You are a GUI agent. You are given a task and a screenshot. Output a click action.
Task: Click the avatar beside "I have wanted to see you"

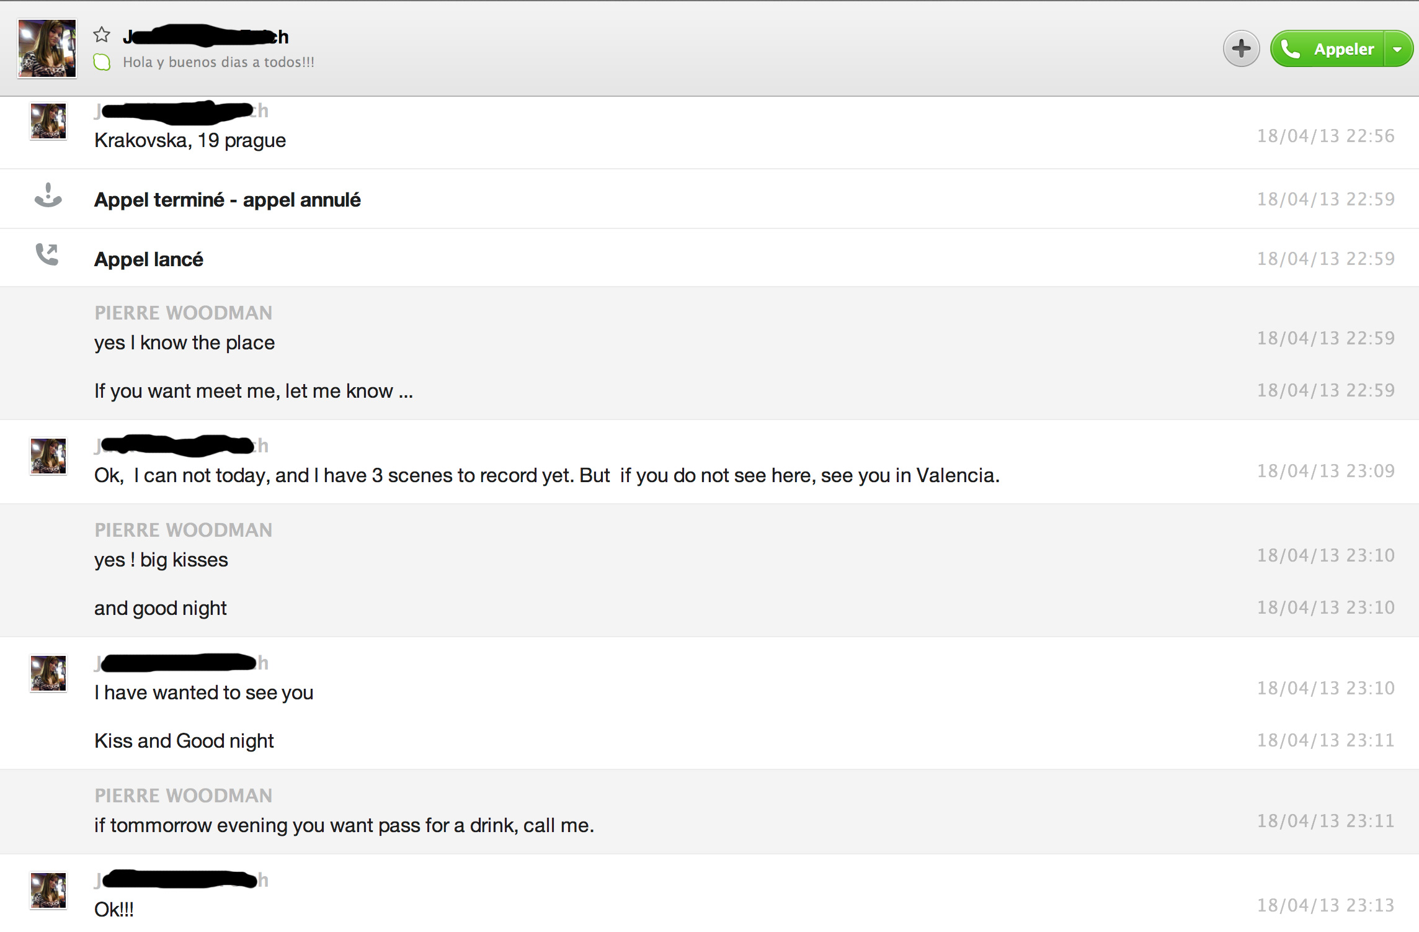pos(48,673)
